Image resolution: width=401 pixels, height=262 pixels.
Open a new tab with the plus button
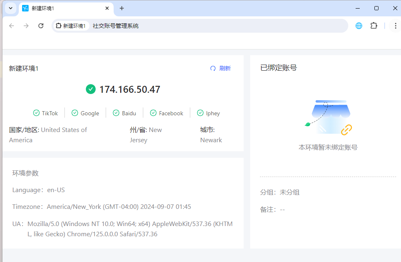(x=122, y=8)
